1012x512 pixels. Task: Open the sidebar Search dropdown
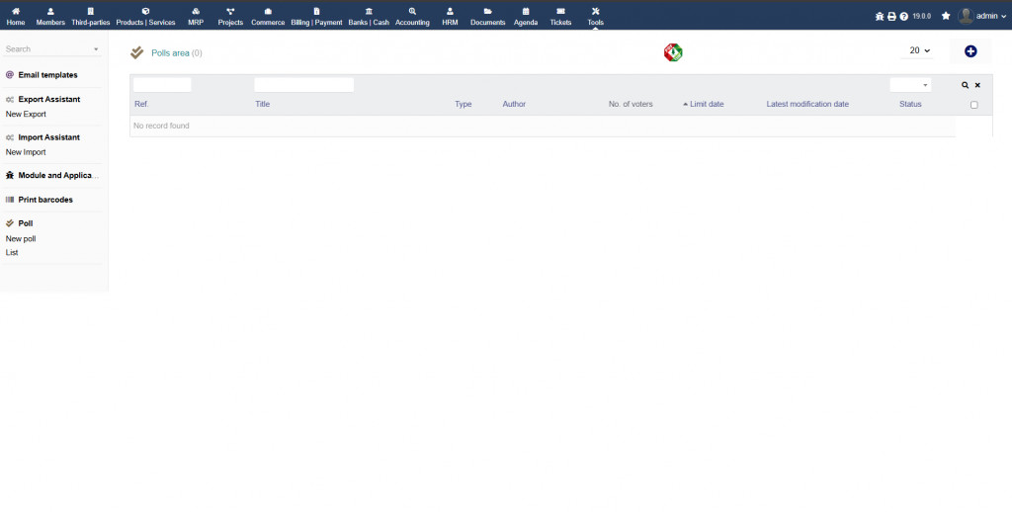[x=52, y=49]
